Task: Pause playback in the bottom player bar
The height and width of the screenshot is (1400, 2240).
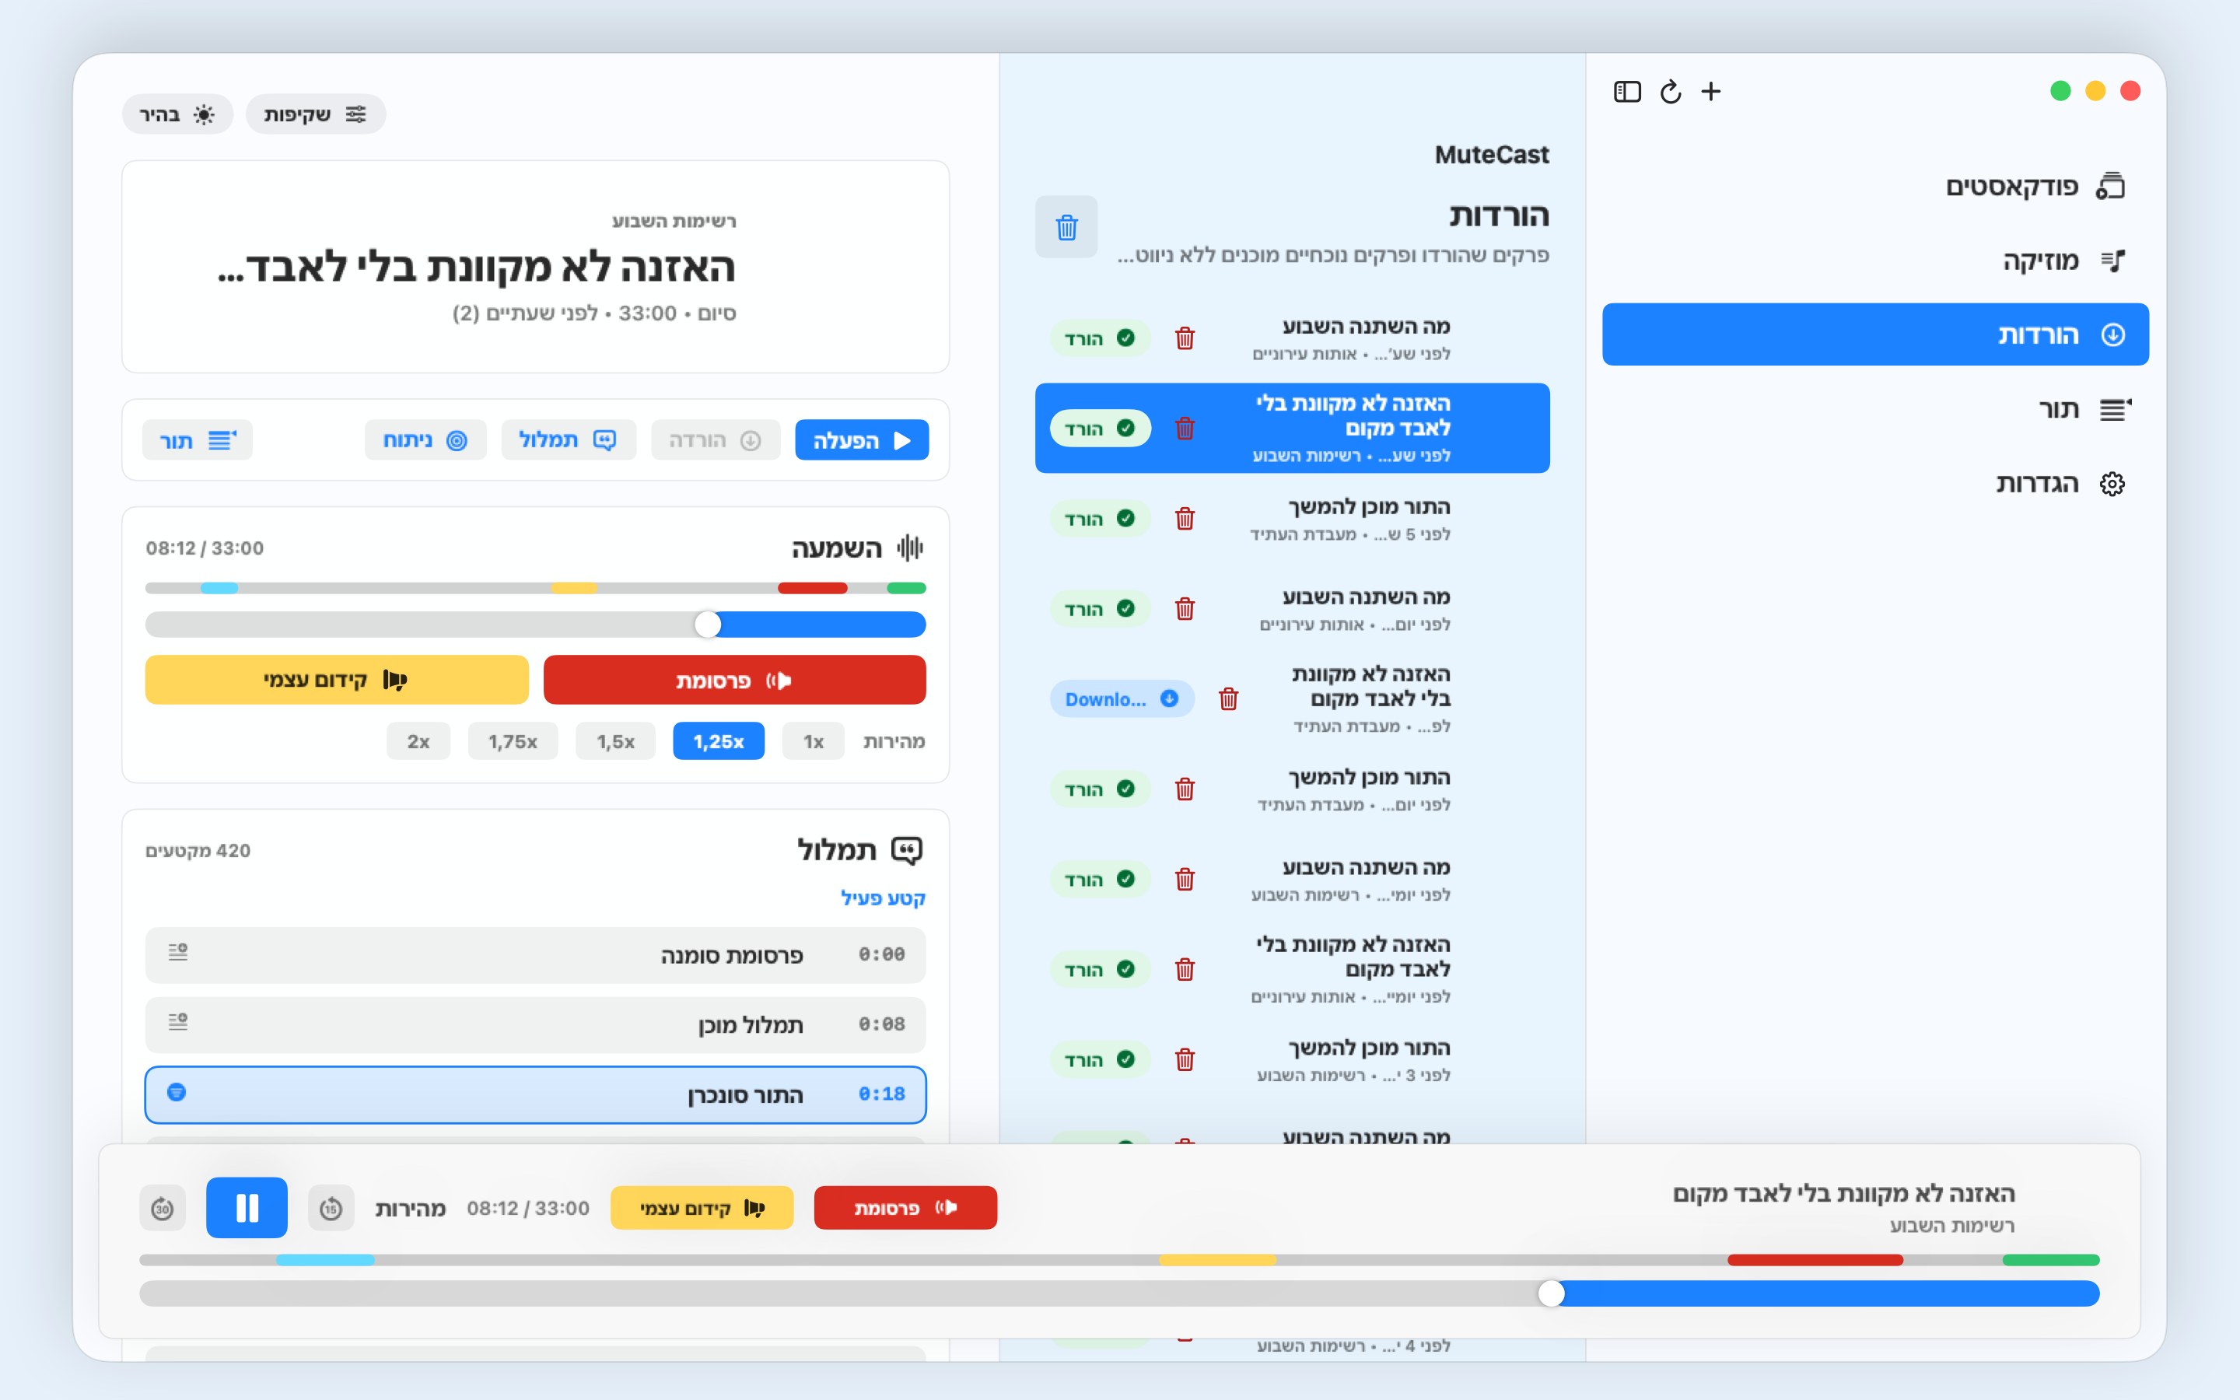Action: tap(247, 1207)
